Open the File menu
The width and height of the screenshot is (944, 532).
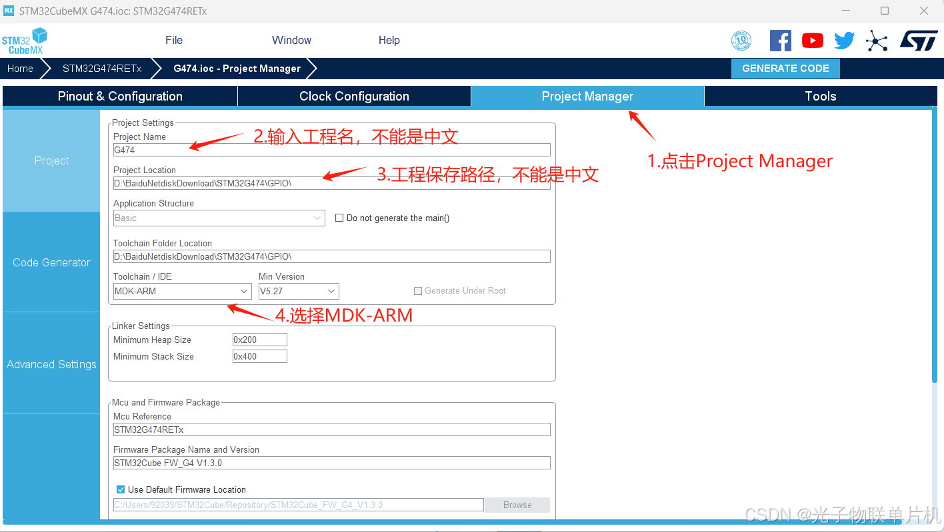[174, 40]
